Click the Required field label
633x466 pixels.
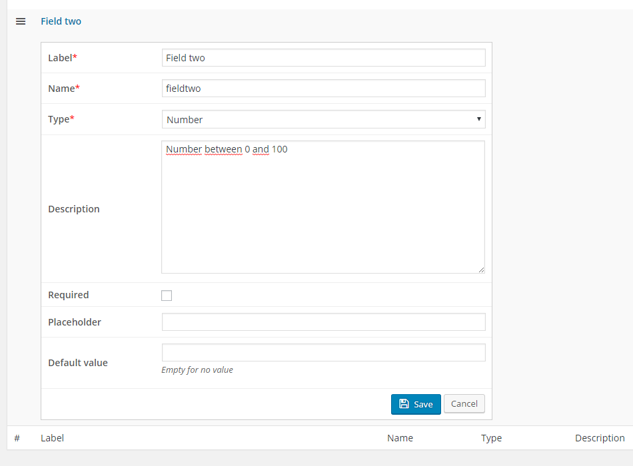click(68, 295)
